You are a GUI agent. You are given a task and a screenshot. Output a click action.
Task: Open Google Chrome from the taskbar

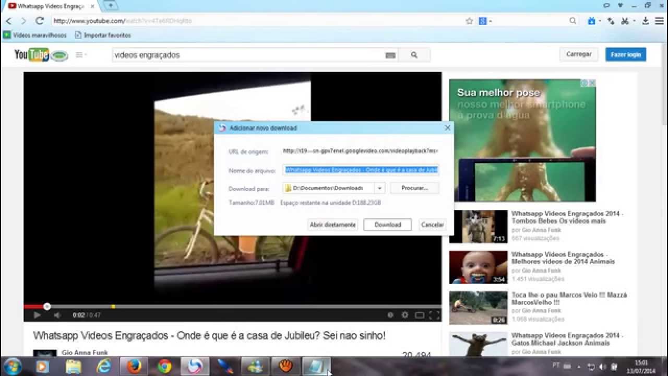click(164, 367)
